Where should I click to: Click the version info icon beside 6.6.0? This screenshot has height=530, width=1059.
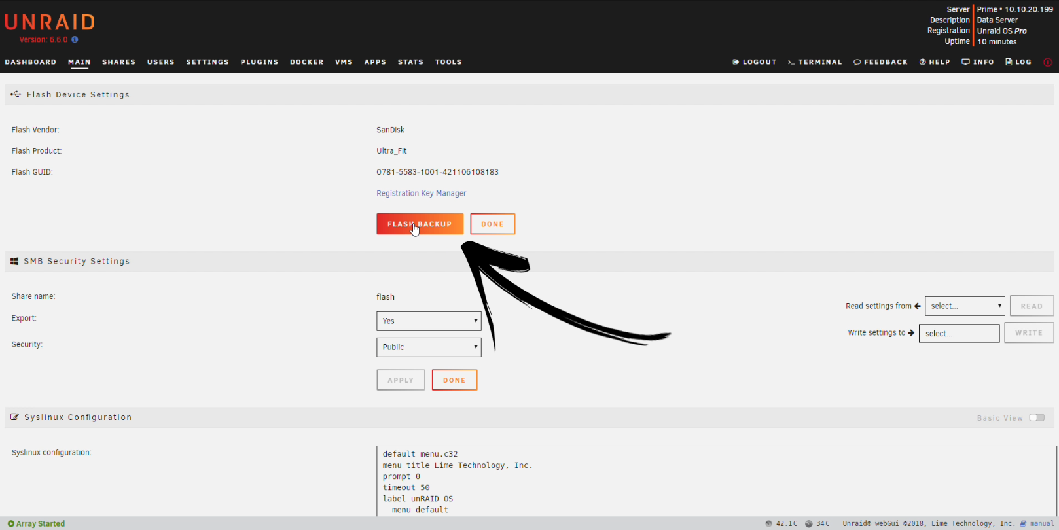point(75,40)
